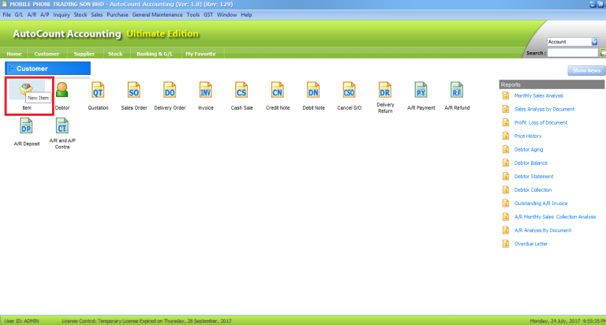Click the Overdue Letter report icon
The image size is (606, 325).
506,244
